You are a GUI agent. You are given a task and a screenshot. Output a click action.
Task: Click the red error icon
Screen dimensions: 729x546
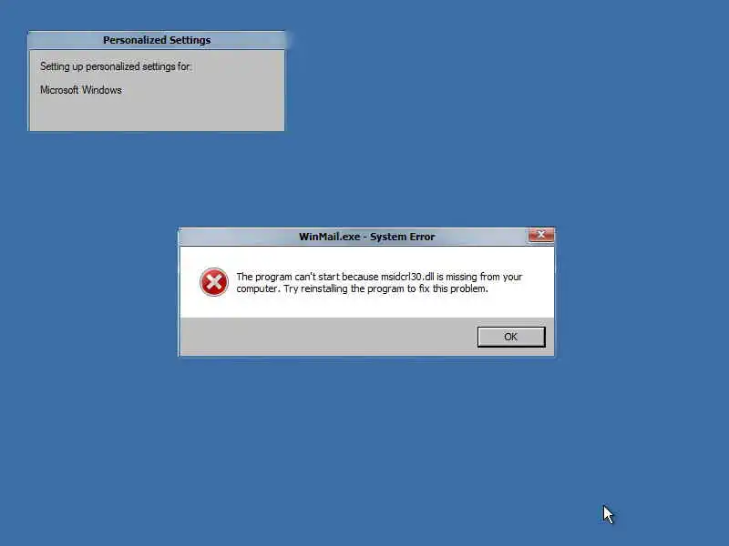[x=214, y=282]
